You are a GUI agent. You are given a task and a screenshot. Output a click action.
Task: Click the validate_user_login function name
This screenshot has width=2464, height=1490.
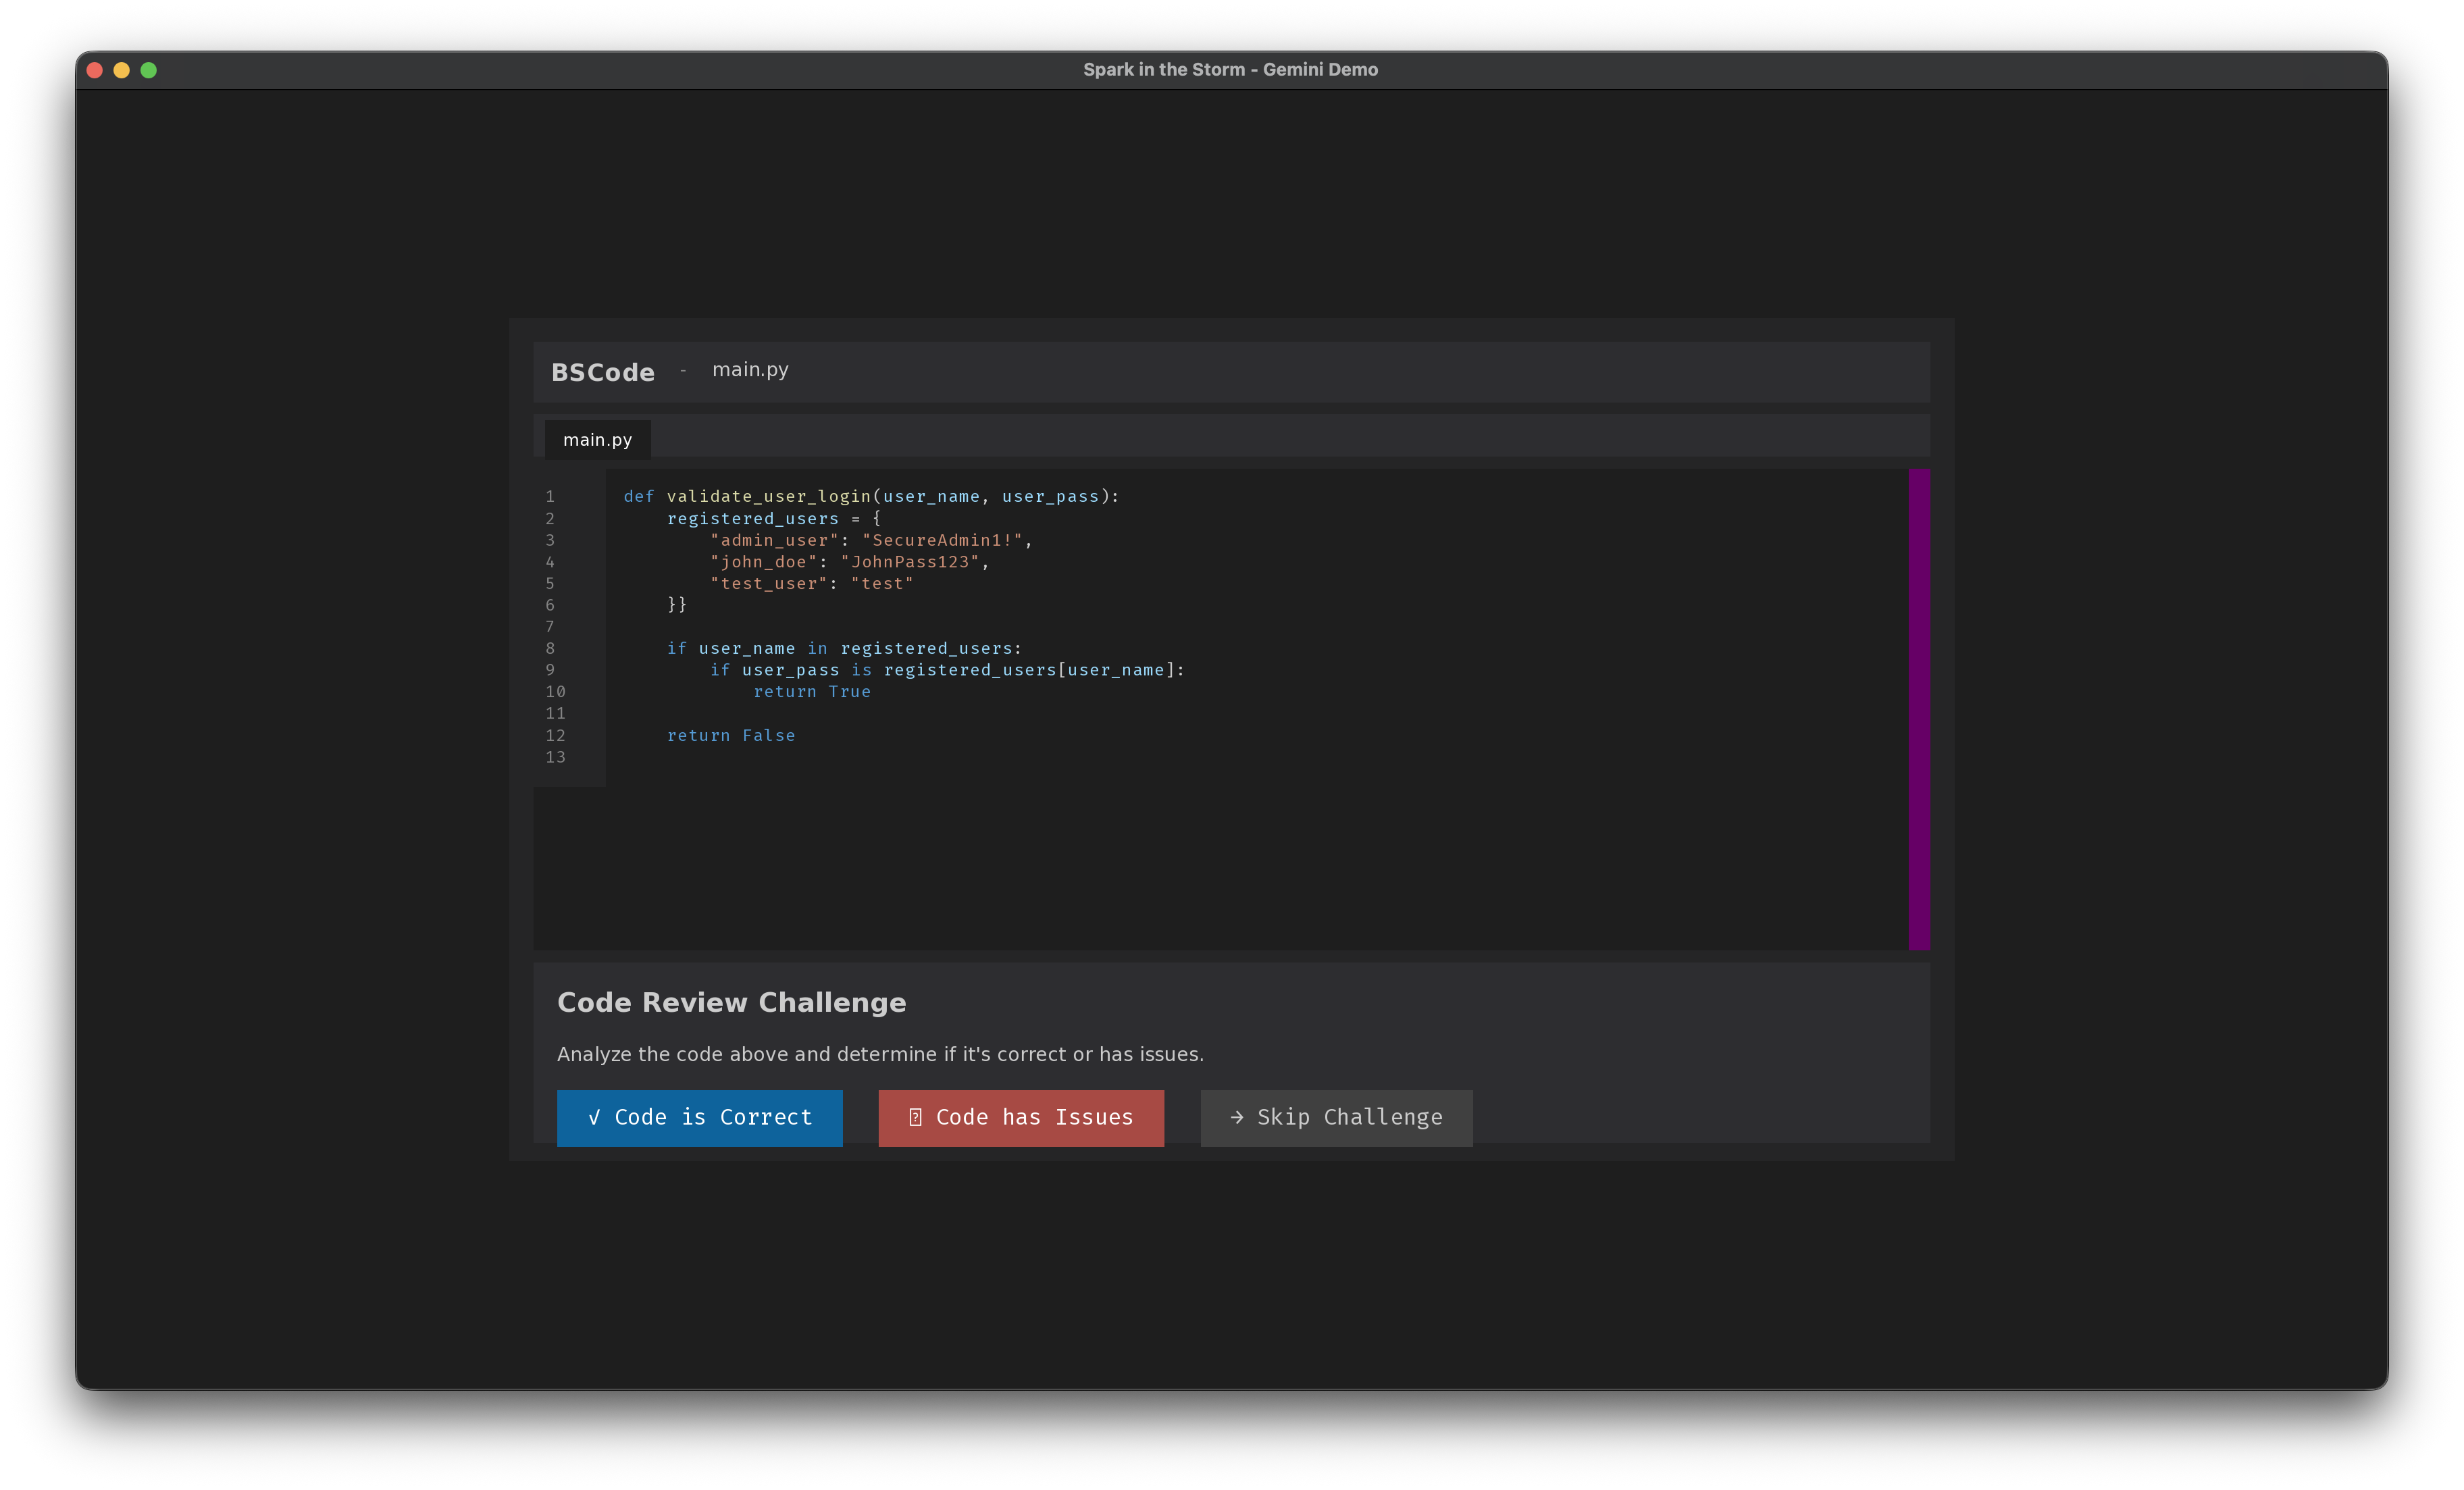click(x=768, y=496)
